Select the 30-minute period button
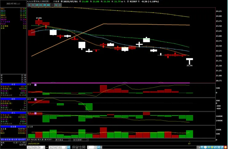The width and height of the screenshot is (228, 149). [x=44, y=5]
